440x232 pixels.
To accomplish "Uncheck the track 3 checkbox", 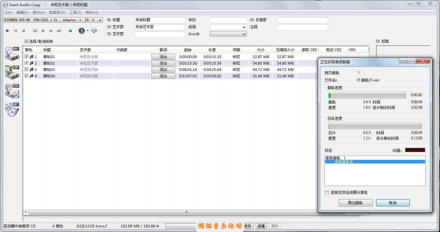I will [x=27, y=69].
